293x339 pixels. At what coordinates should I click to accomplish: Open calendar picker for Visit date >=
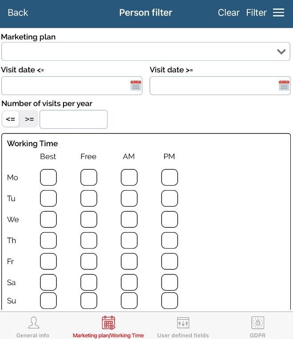pos(284,86)
